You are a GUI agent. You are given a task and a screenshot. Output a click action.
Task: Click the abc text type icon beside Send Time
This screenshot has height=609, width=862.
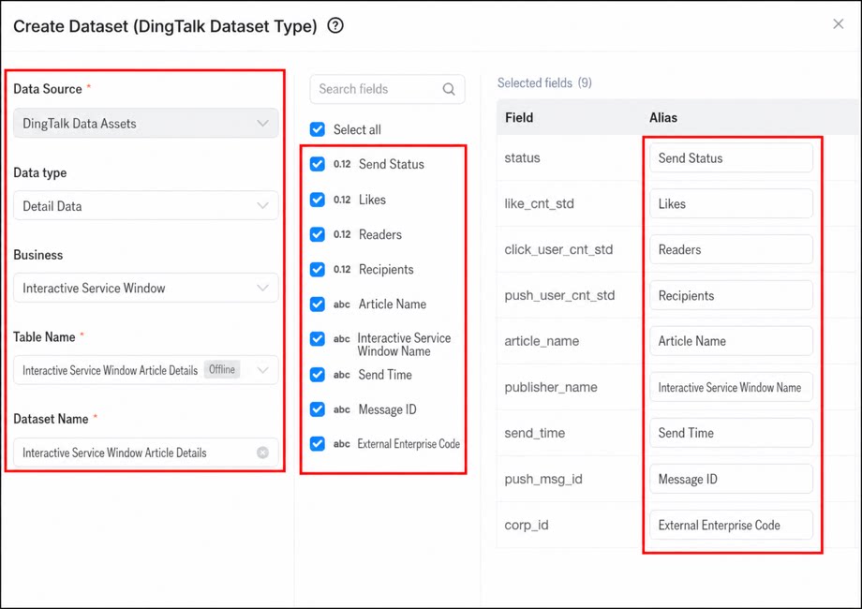pos(341,375)
